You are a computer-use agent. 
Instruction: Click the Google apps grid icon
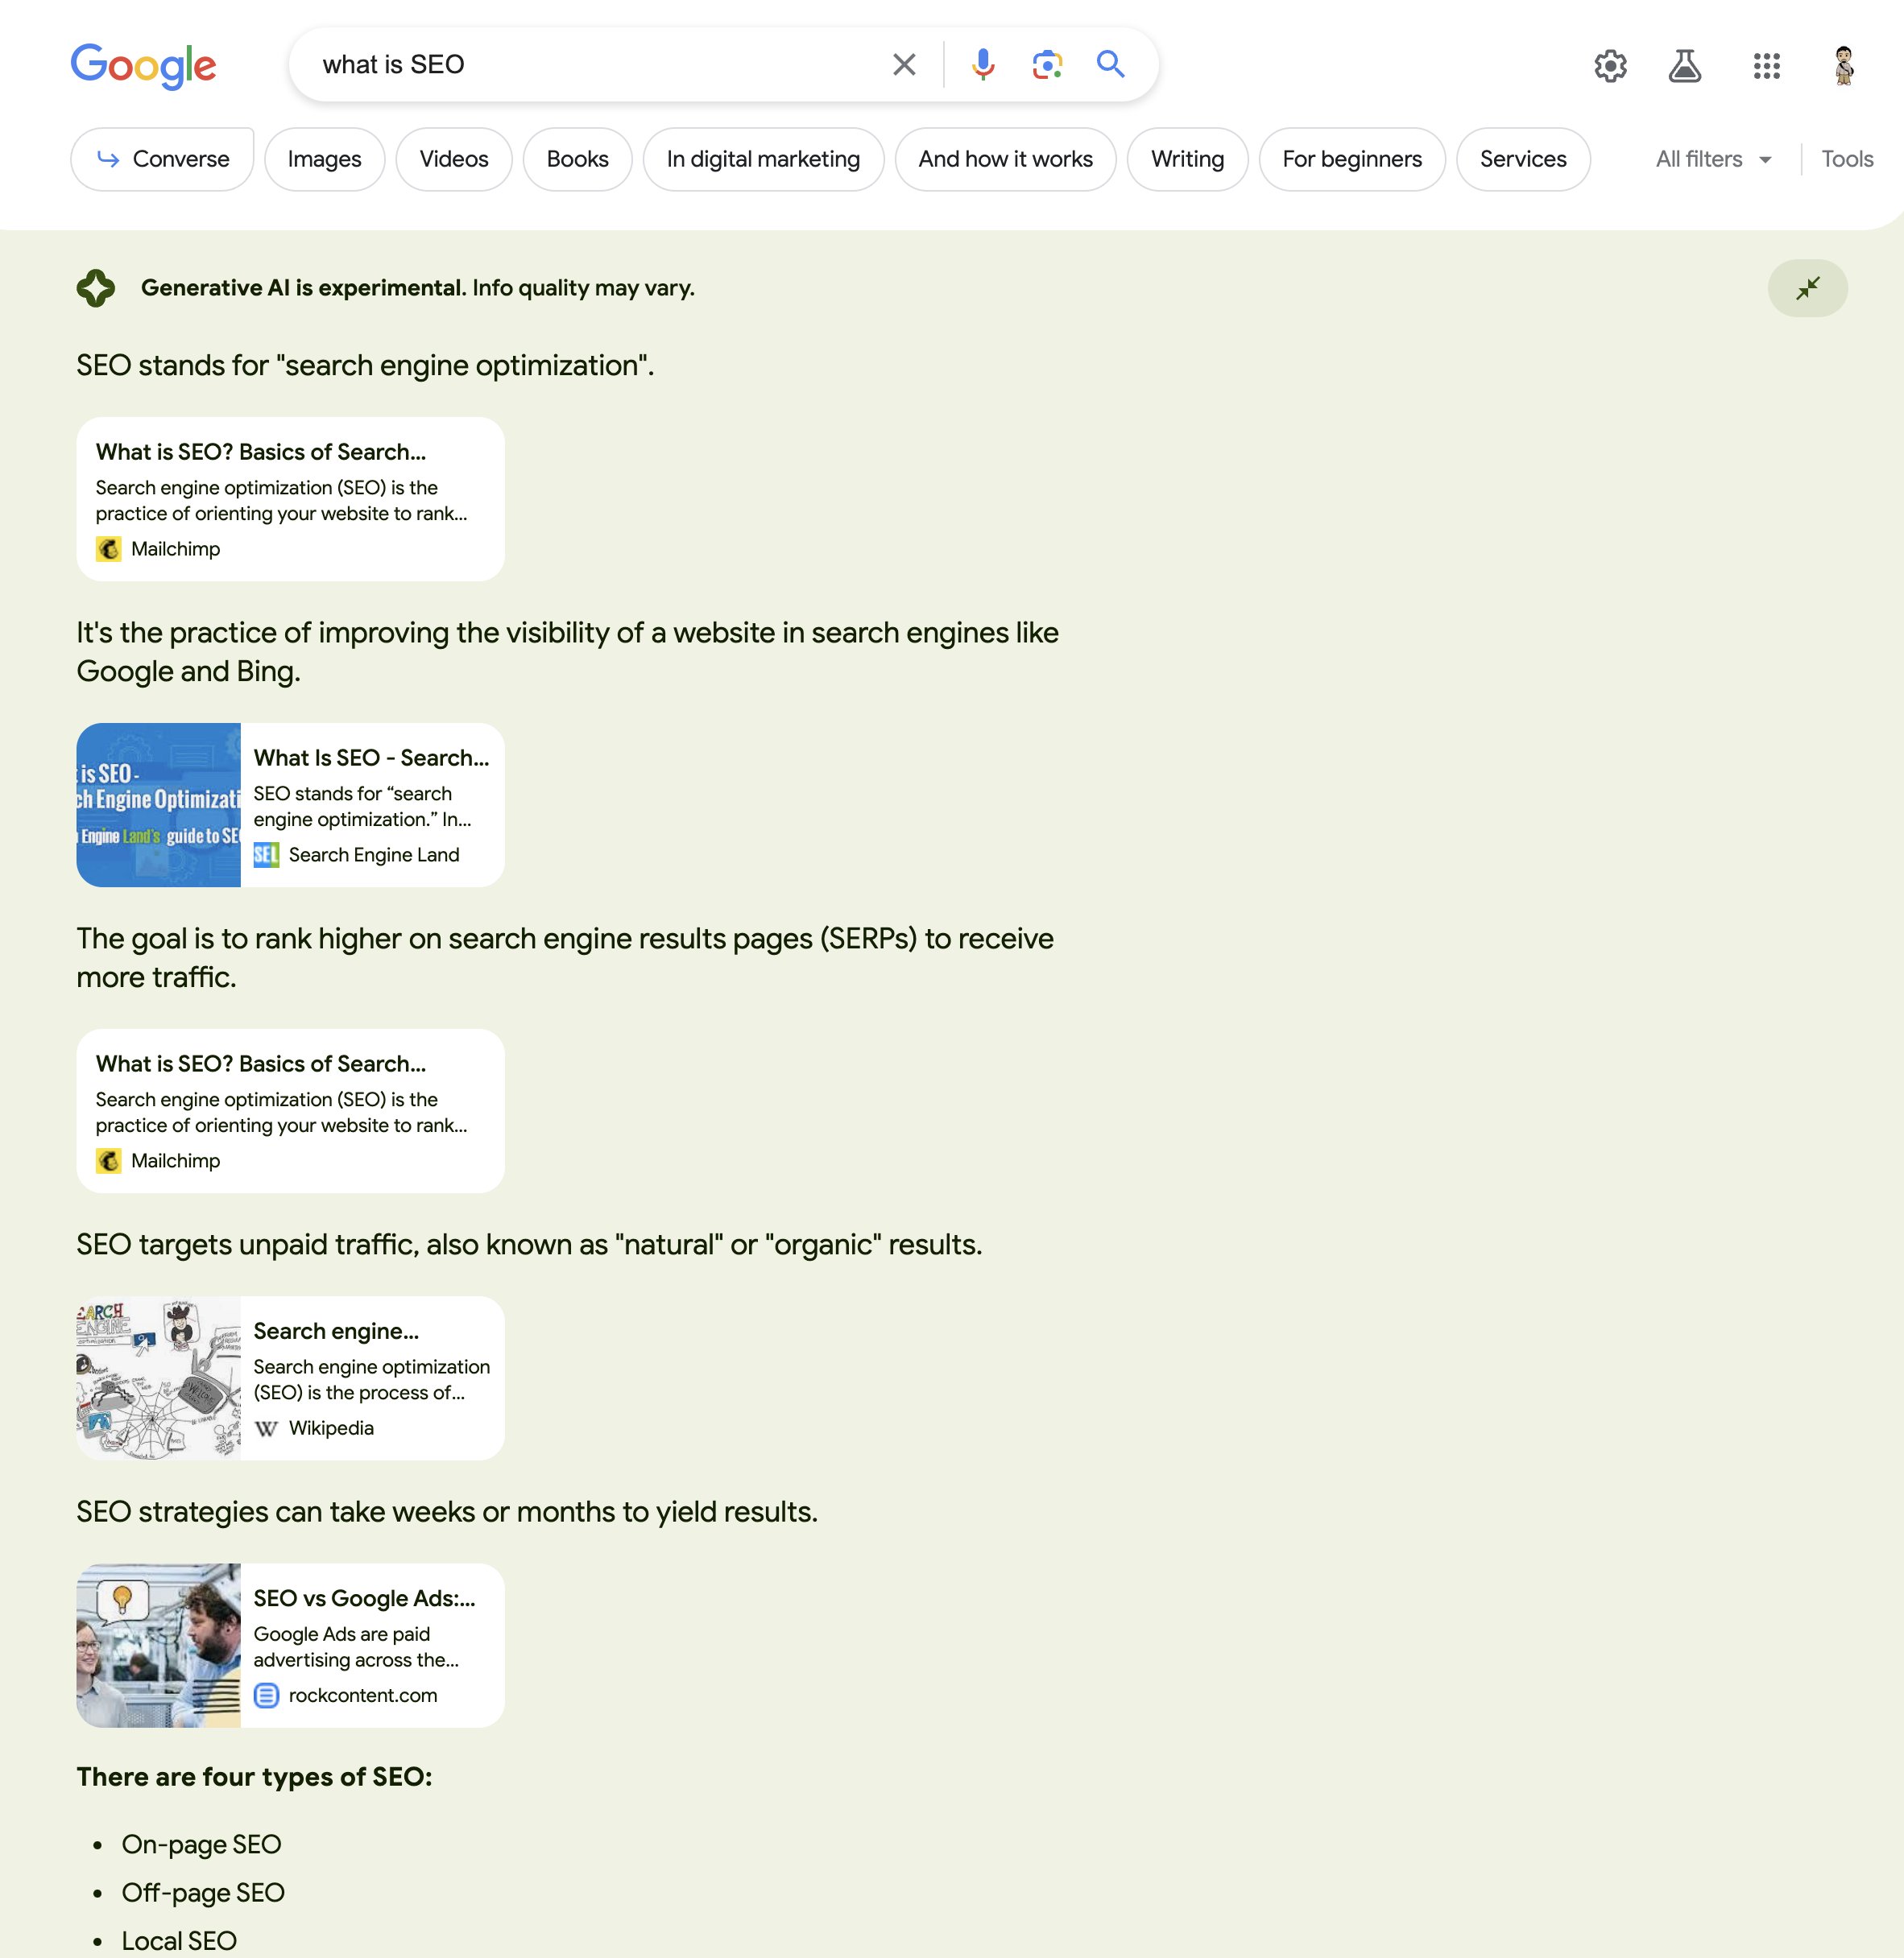point(1766,64)
